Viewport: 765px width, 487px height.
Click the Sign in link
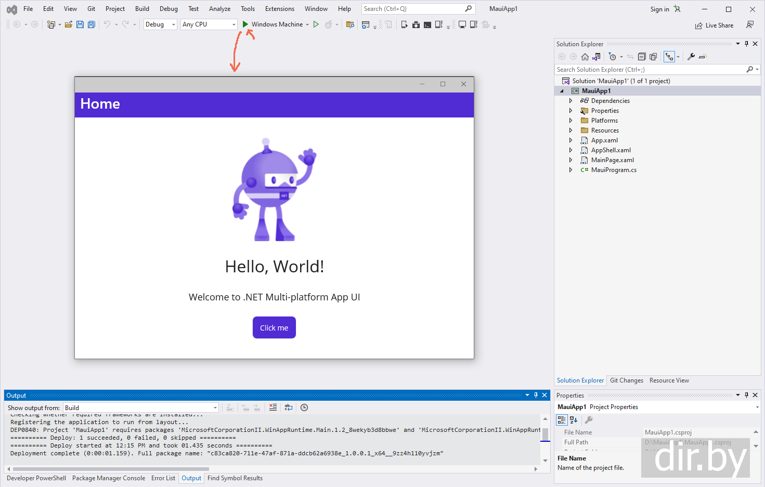tap(659, 9)
